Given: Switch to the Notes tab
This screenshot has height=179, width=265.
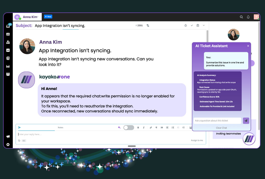Looking at the screenshot, I should pos(60,128).
